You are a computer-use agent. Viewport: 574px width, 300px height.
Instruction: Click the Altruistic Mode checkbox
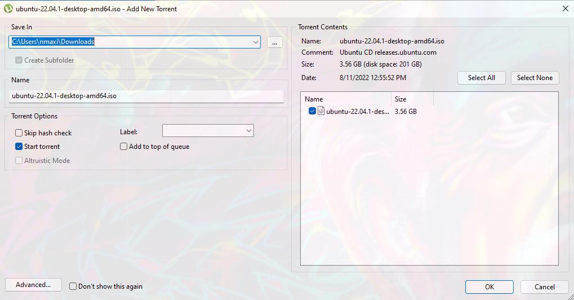click(19, 161)
